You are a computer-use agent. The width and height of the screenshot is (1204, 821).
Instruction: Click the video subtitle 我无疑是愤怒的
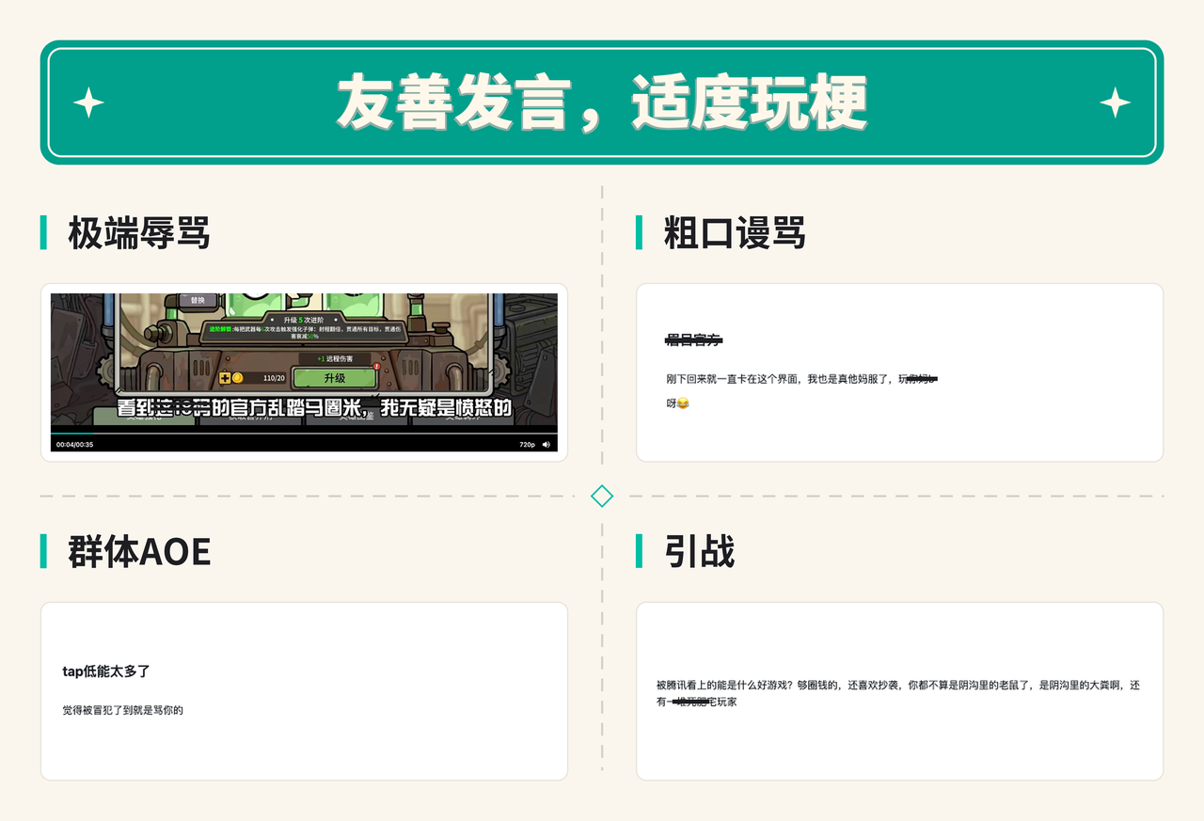[x=446, y=409]
